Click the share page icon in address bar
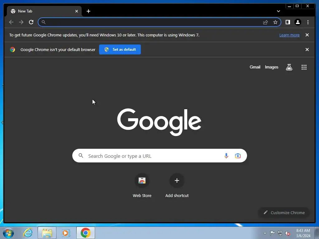The image size is (319, 239). click(x=265, y=22)
